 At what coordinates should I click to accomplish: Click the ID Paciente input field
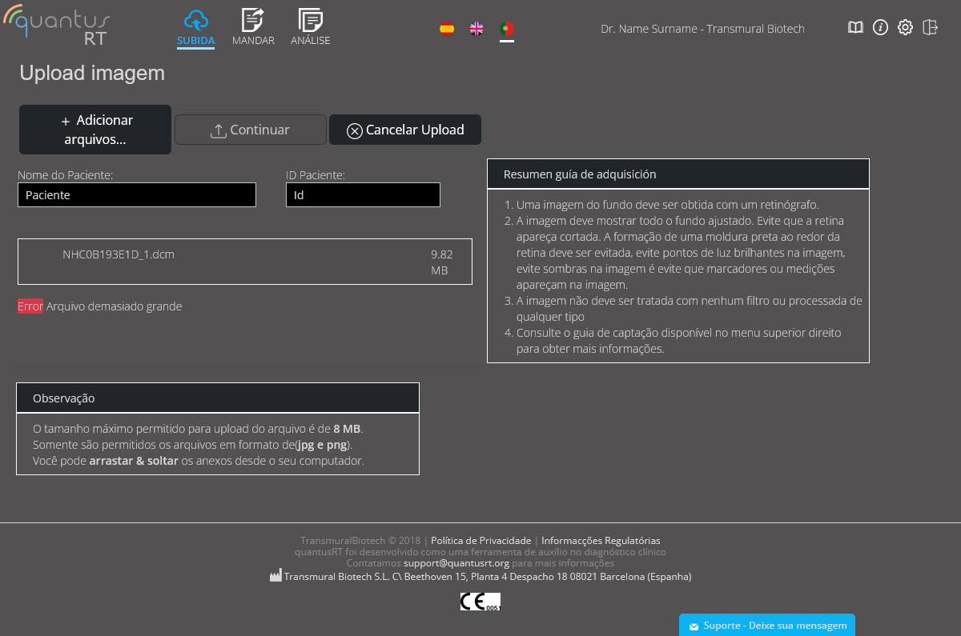363,195
